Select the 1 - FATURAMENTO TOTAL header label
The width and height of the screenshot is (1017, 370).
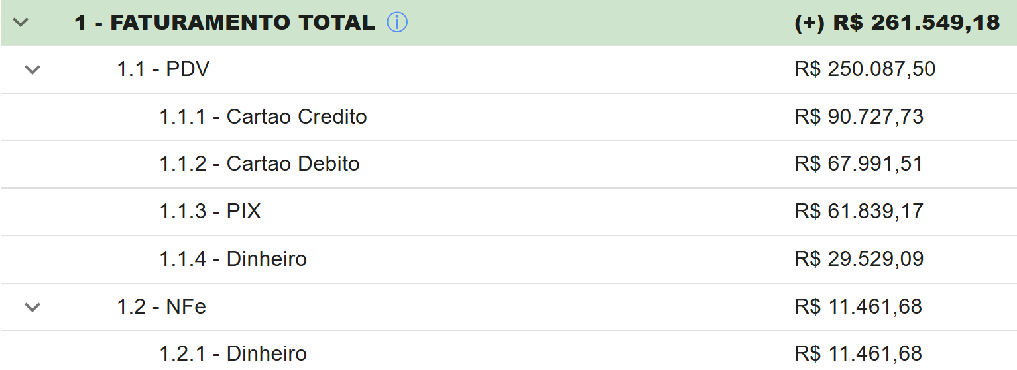pyautogui.click(x=225, y=23)
